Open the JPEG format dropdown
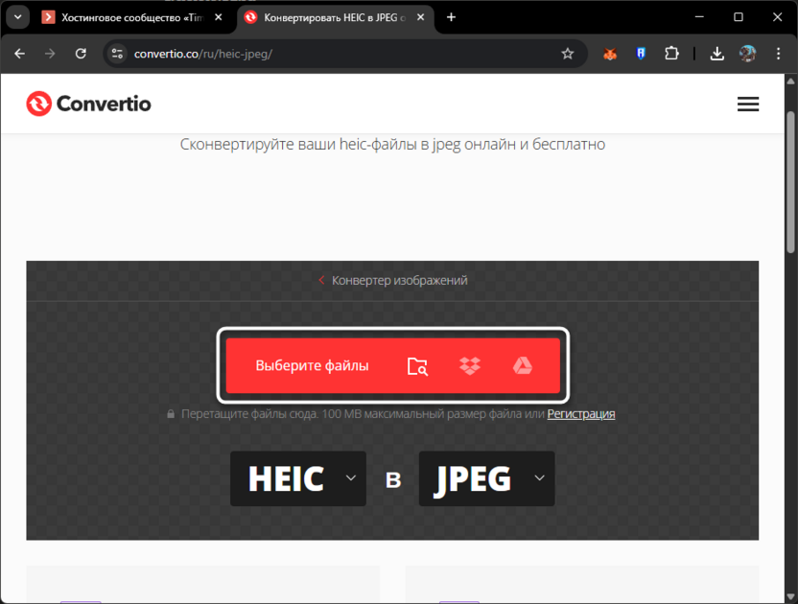 click(x=486, y=478)
